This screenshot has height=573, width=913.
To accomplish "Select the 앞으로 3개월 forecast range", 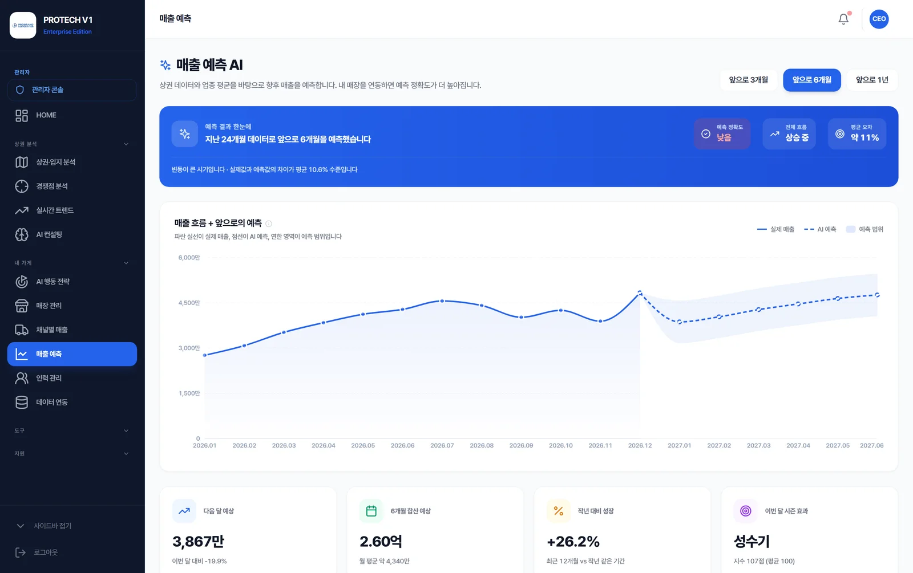I will tap(748, 80).
